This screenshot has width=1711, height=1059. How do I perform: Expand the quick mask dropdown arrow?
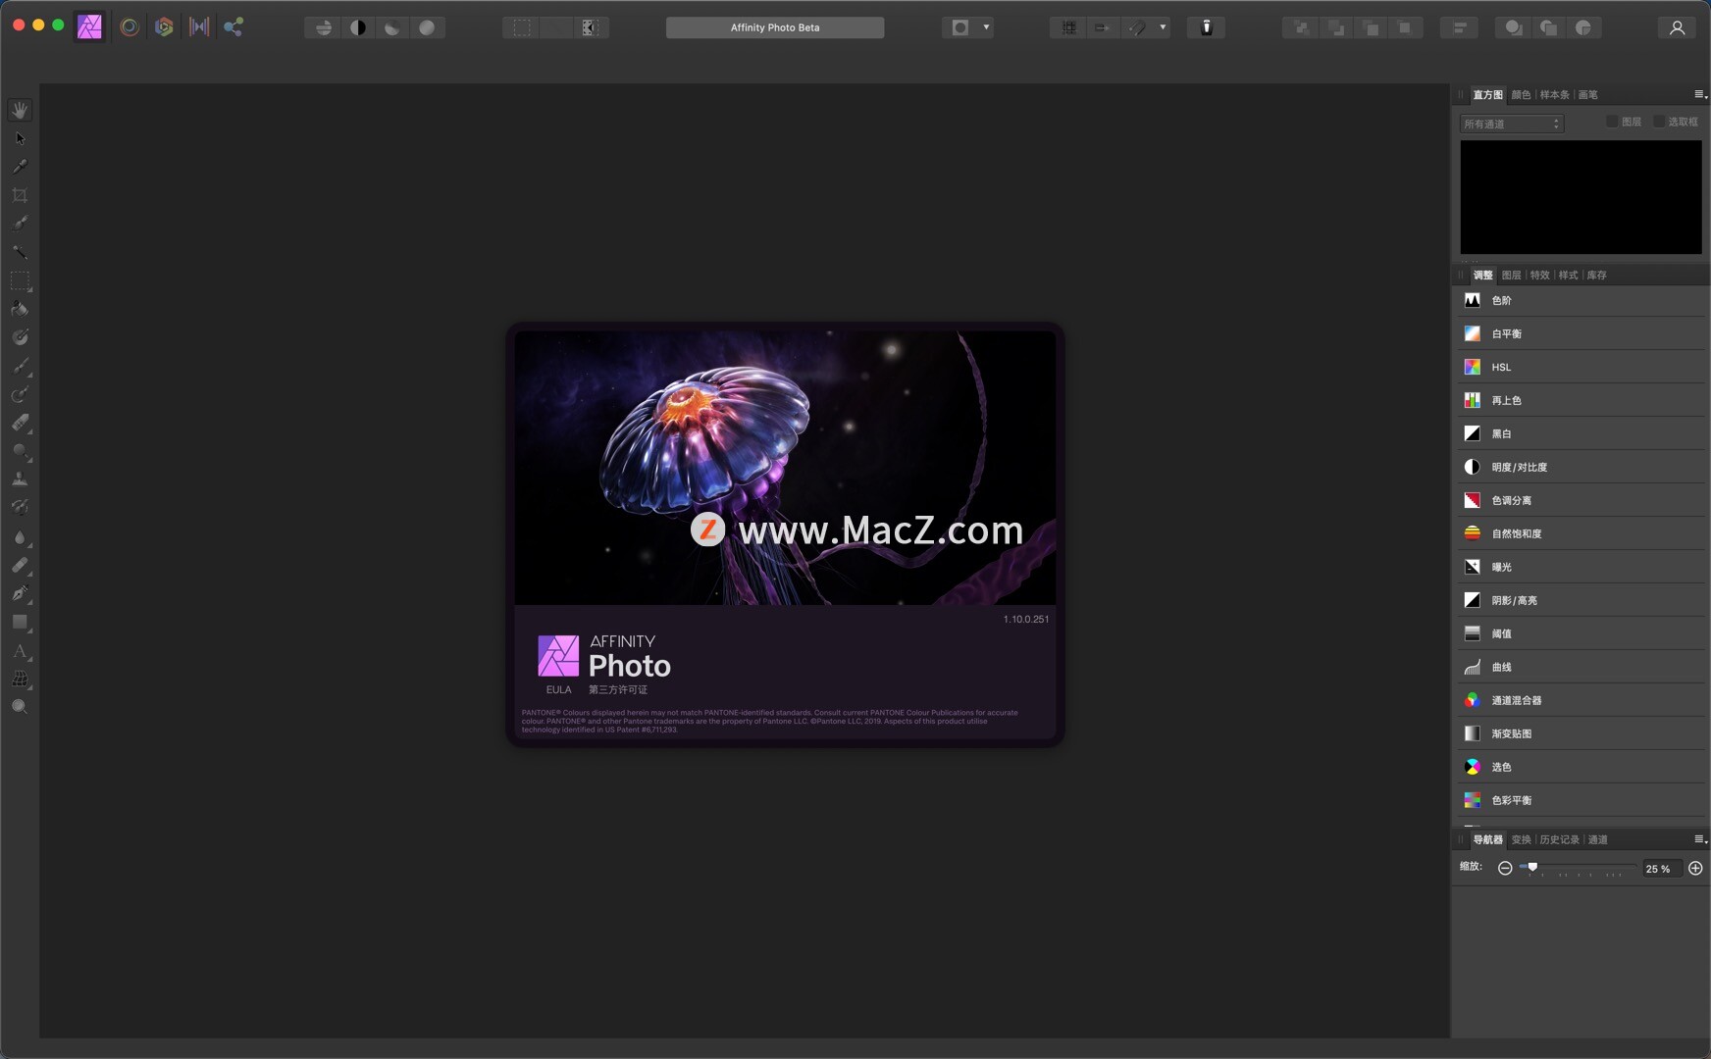986,27
